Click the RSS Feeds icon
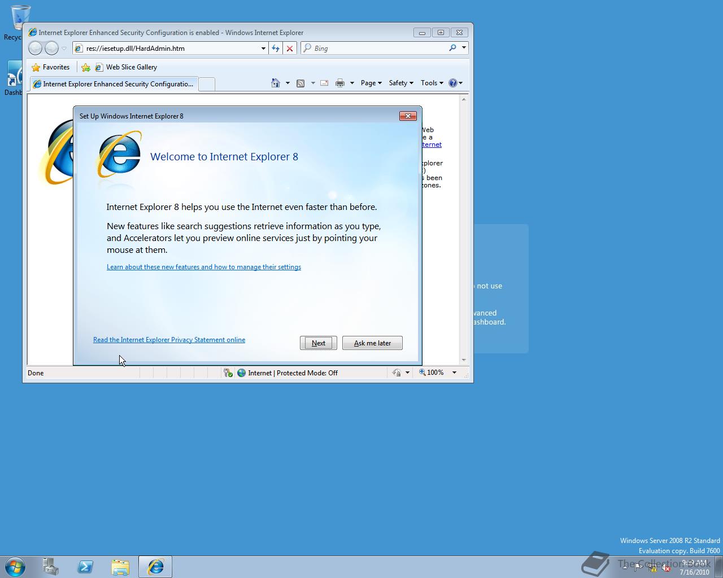Viewport: 723px width, 578px height. [300, 83]
